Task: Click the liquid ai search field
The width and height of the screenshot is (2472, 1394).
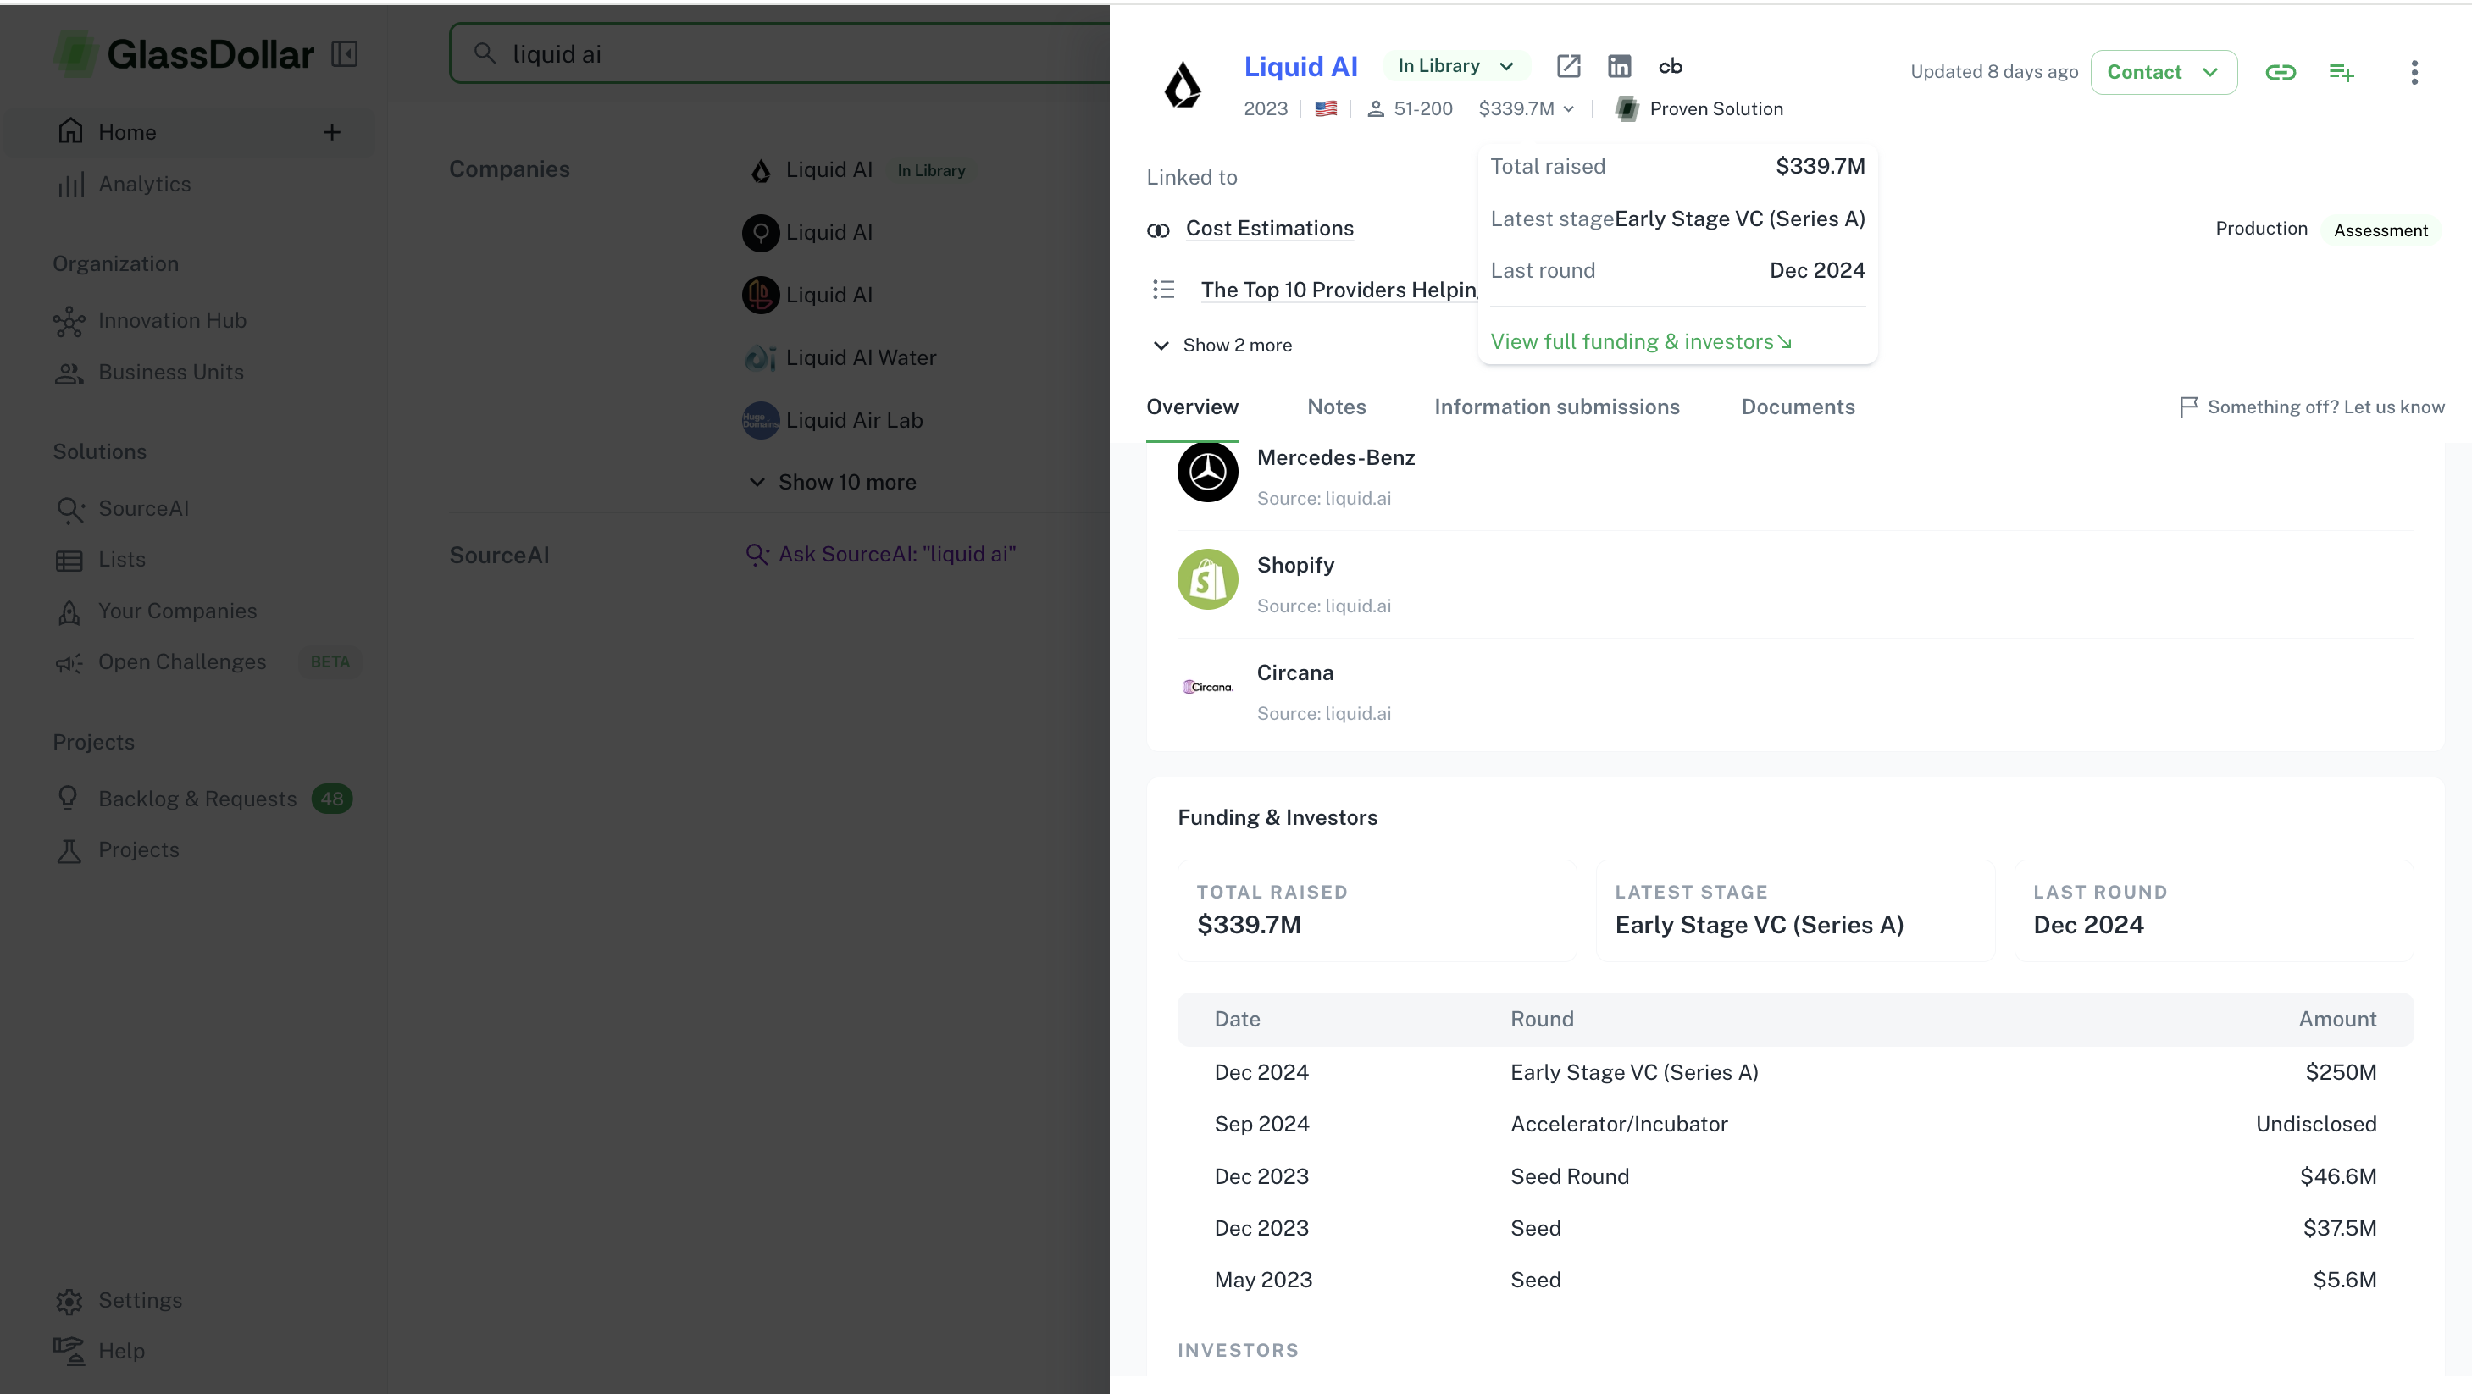Action: 779,53
